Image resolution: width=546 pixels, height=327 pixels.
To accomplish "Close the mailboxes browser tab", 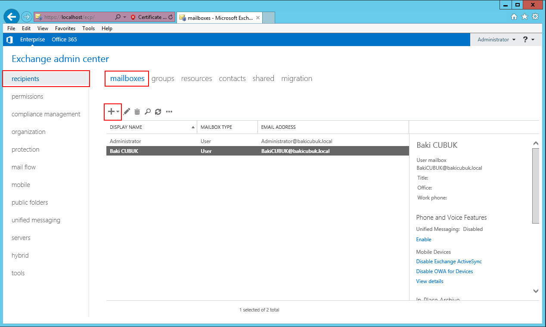I will click(258, 18).
